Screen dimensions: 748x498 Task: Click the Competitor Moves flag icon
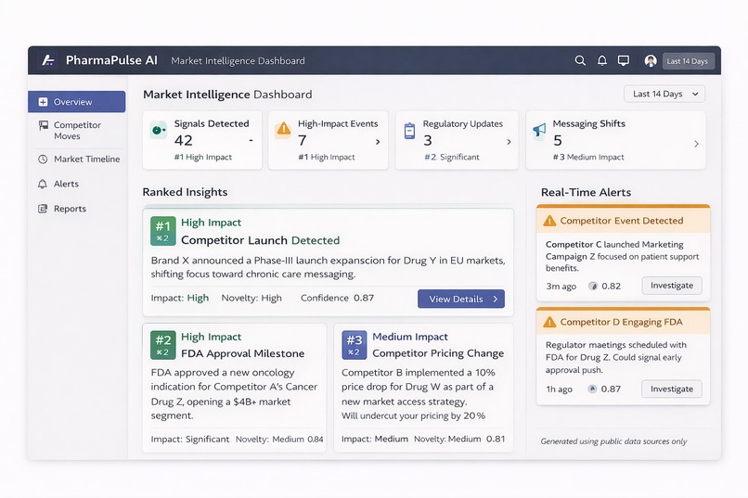[x=43, y=125]
